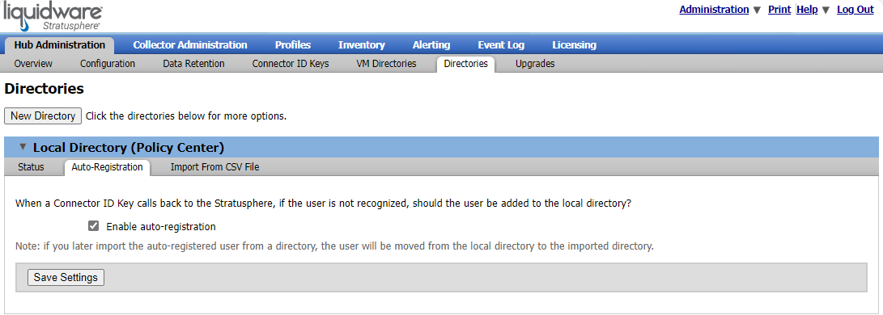
Task: Click the Help link
Action: pos(808,10)
